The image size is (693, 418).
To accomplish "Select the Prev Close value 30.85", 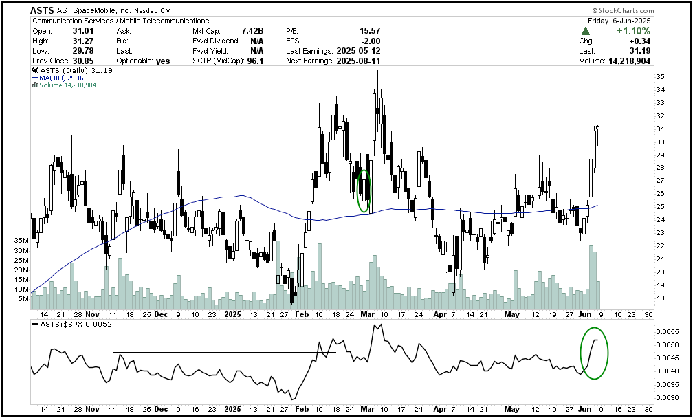I will tap(82, 61).
